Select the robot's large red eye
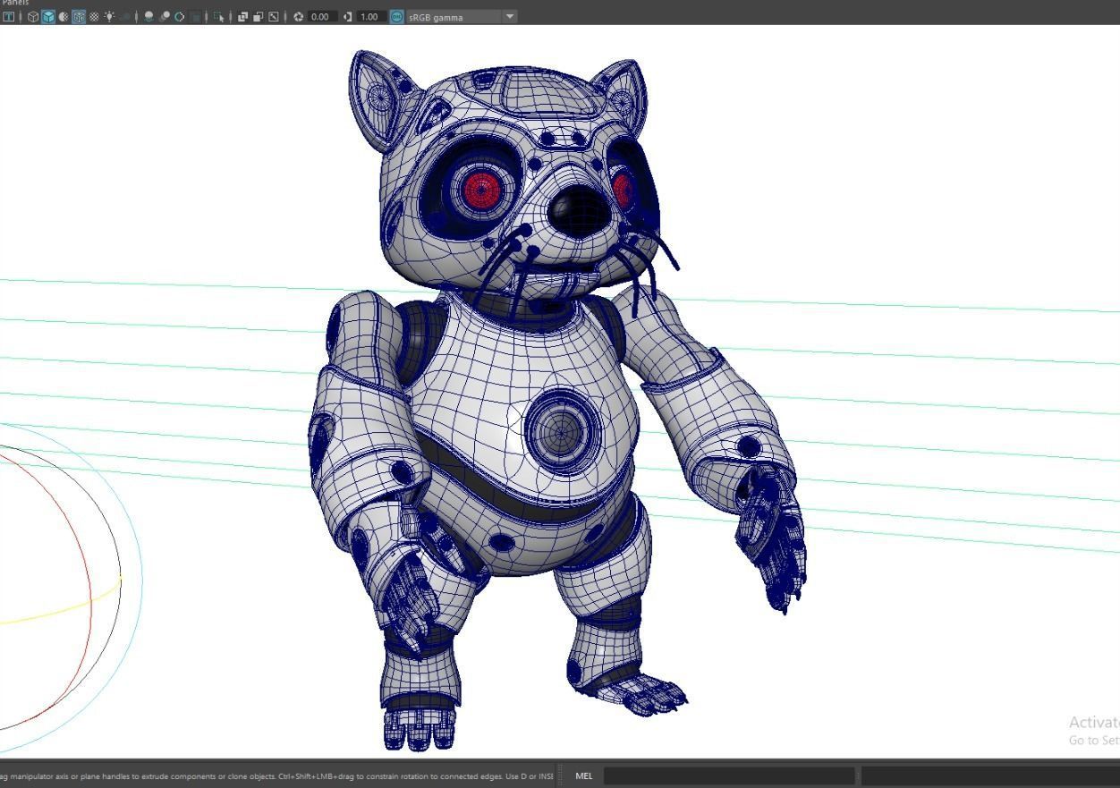 click(481, 189)
